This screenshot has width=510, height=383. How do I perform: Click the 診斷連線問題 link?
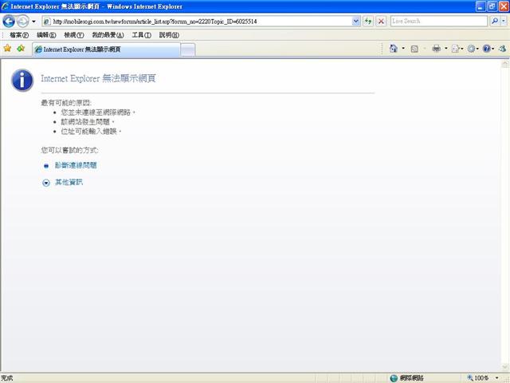[75, 165]
